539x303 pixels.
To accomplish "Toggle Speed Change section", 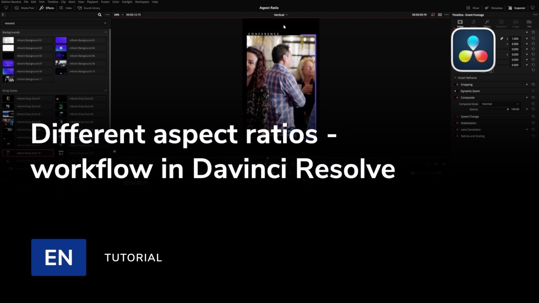I will click(x=457, y=117).
